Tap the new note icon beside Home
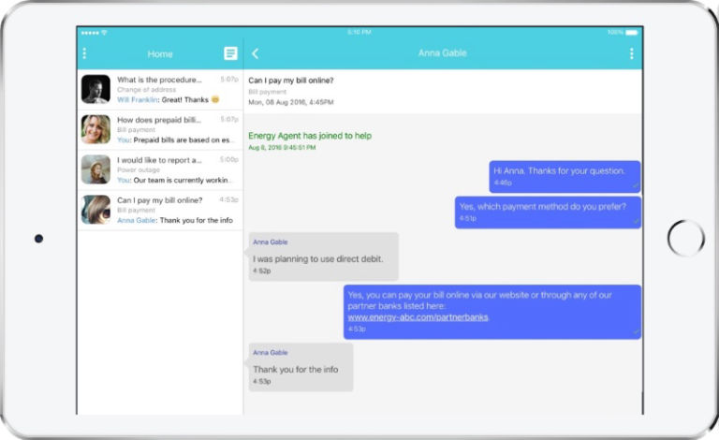The width and height of the screenshot is (719, 440). [230, 53]
